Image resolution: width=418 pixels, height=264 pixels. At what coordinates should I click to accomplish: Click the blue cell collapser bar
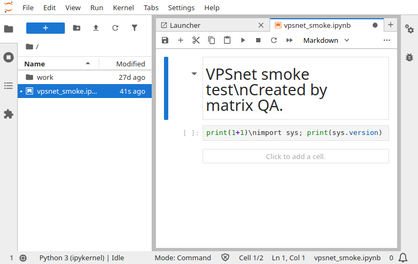click(166, 88)
